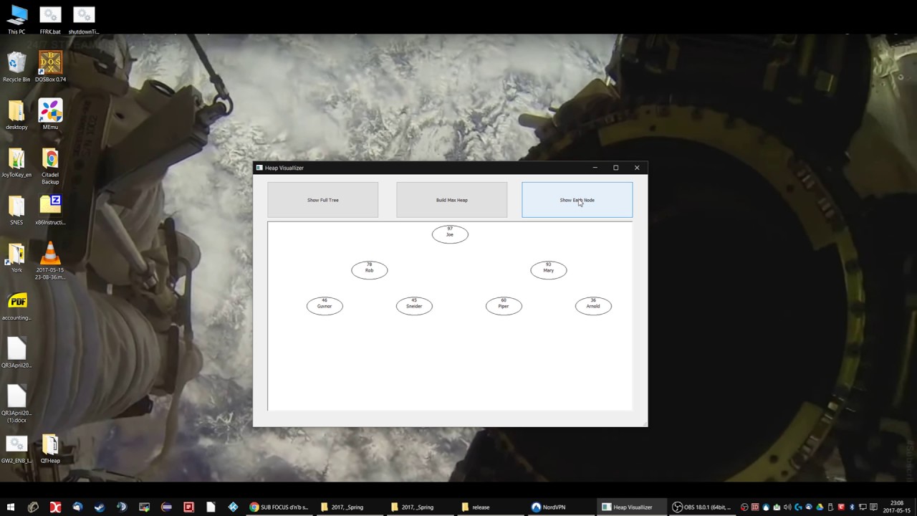Switch to NordVPN in the taskbar

[562, 507]
